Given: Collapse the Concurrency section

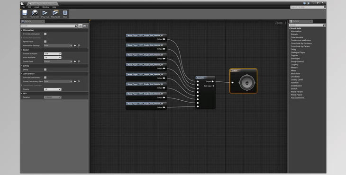Looking at the screenshot, I should click(22, 74).
